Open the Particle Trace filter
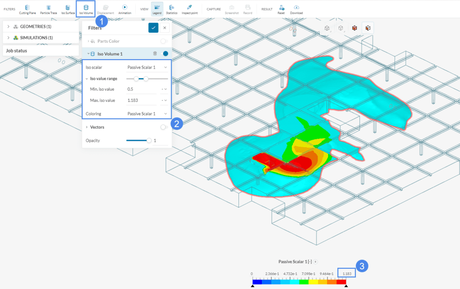 (48, 8)
